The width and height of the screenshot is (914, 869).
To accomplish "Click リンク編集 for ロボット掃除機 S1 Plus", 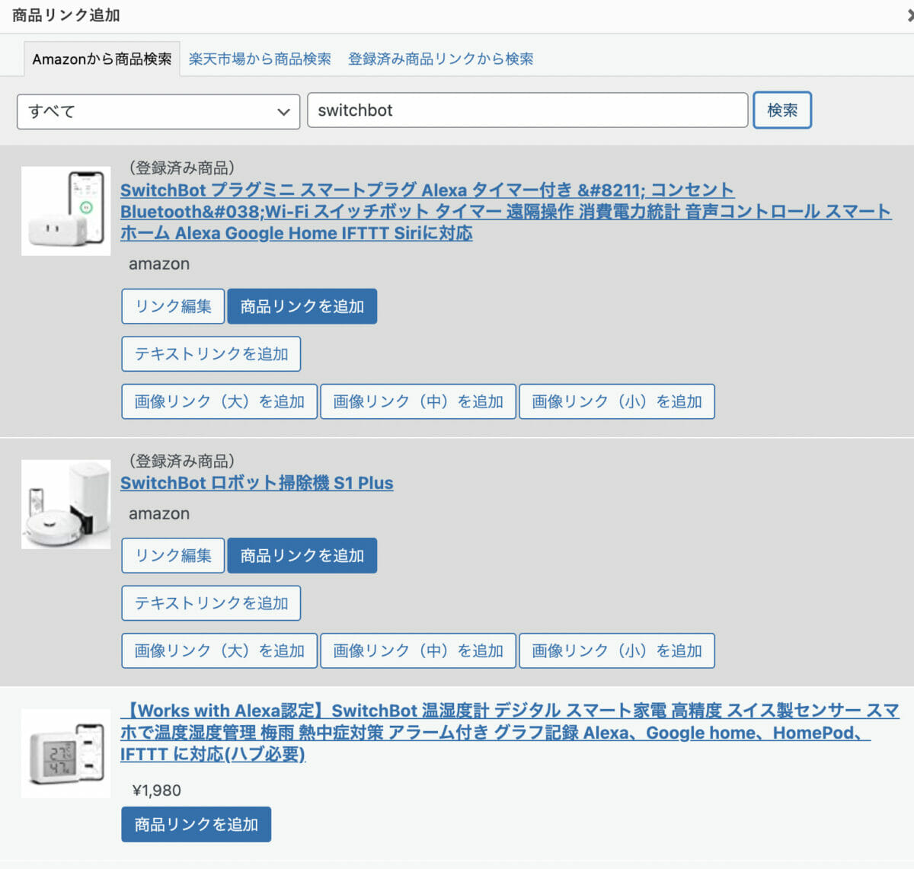I will (x=173, y=555).
